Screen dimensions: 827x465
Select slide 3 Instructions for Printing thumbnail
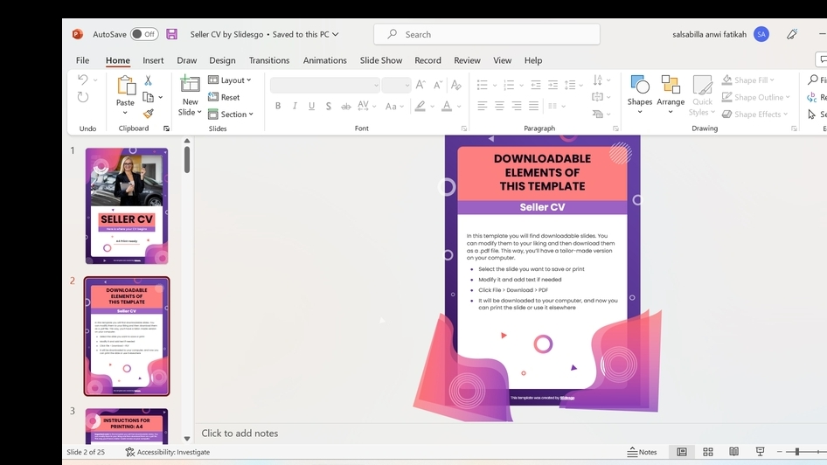(127, 426)
